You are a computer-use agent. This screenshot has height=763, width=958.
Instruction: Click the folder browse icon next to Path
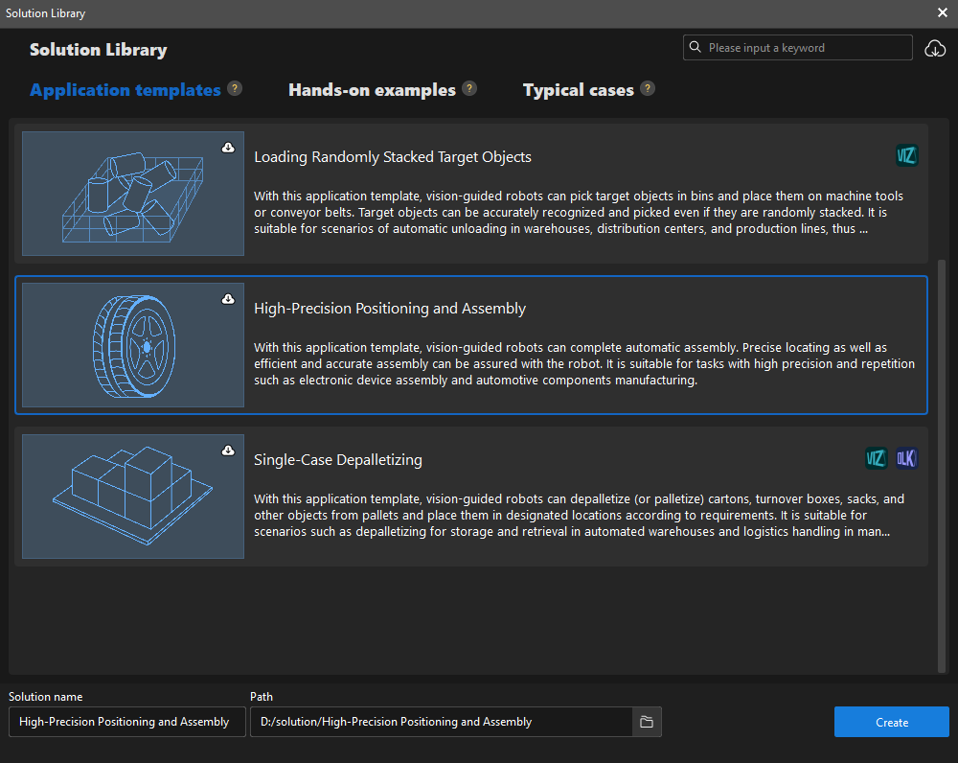click(647, 722)
